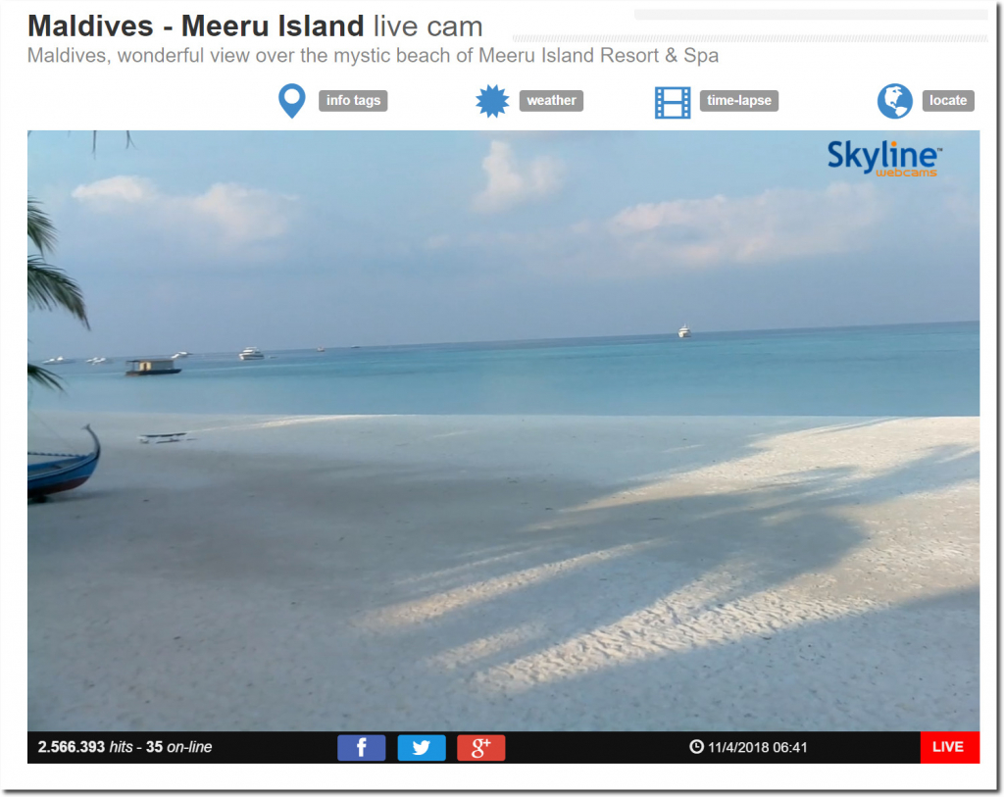Click the film strip time-lapse icon
The height and width of the screenshot is (797, 1004).
coord(673,102)
